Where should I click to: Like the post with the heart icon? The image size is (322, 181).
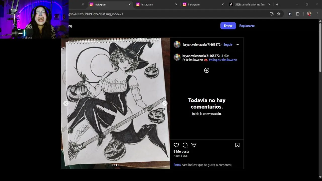(x=176, y=145)
